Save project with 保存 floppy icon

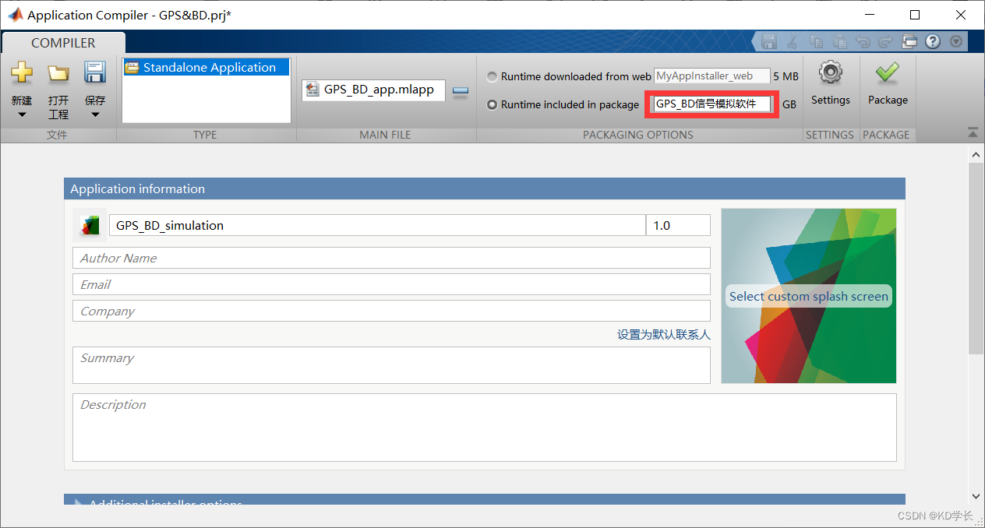coord(95,73)
